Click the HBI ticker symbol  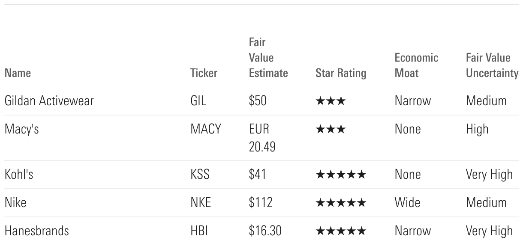(x=199, y=231)
